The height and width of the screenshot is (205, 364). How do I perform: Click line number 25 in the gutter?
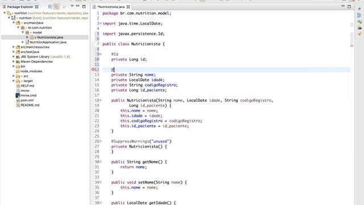pos(97,136)
